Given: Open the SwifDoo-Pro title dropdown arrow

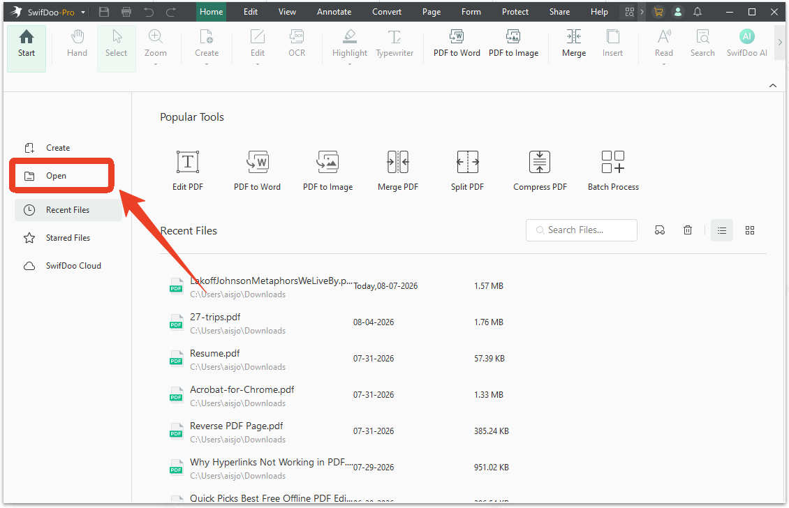Looking at the screenshot, I should (x=83, y=12).
